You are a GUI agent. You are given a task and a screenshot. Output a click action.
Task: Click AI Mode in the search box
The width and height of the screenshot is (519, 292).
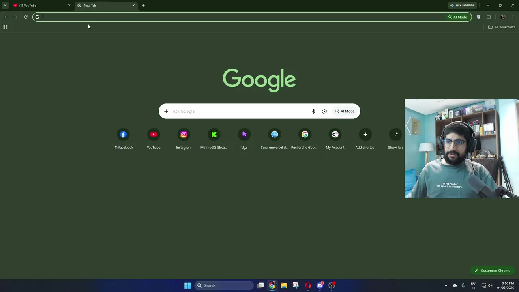(345, 111)
